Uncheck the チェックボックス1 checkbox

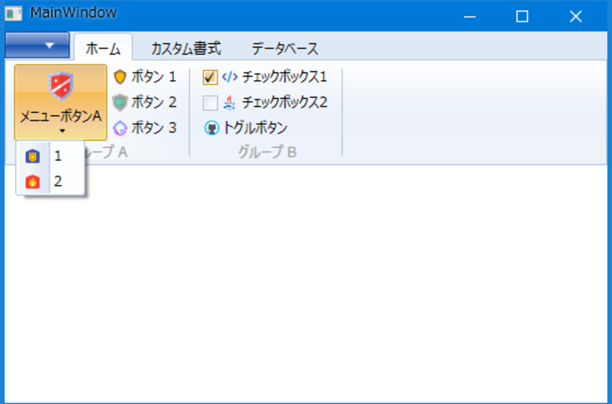[x=210, y=77]
